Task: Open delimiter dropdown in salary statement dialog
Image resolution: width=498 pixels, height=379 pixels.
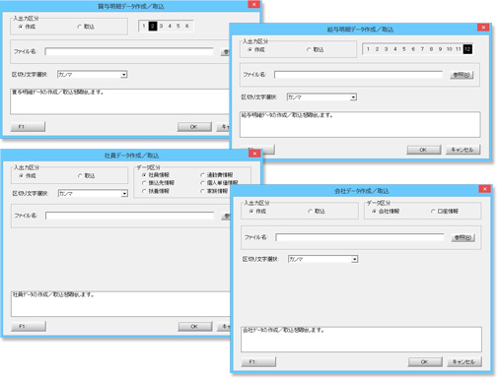Action: click(353, 97)
